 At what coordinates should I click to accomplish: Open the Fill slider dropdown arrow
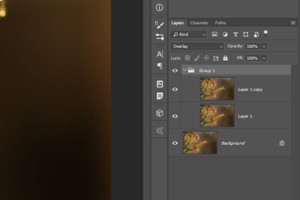click(x=264, y=58)
